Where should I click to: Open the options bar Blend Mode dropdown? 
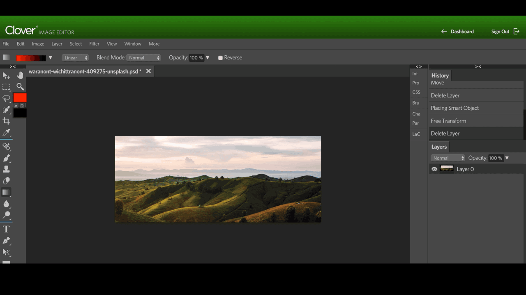pos(143,58)
